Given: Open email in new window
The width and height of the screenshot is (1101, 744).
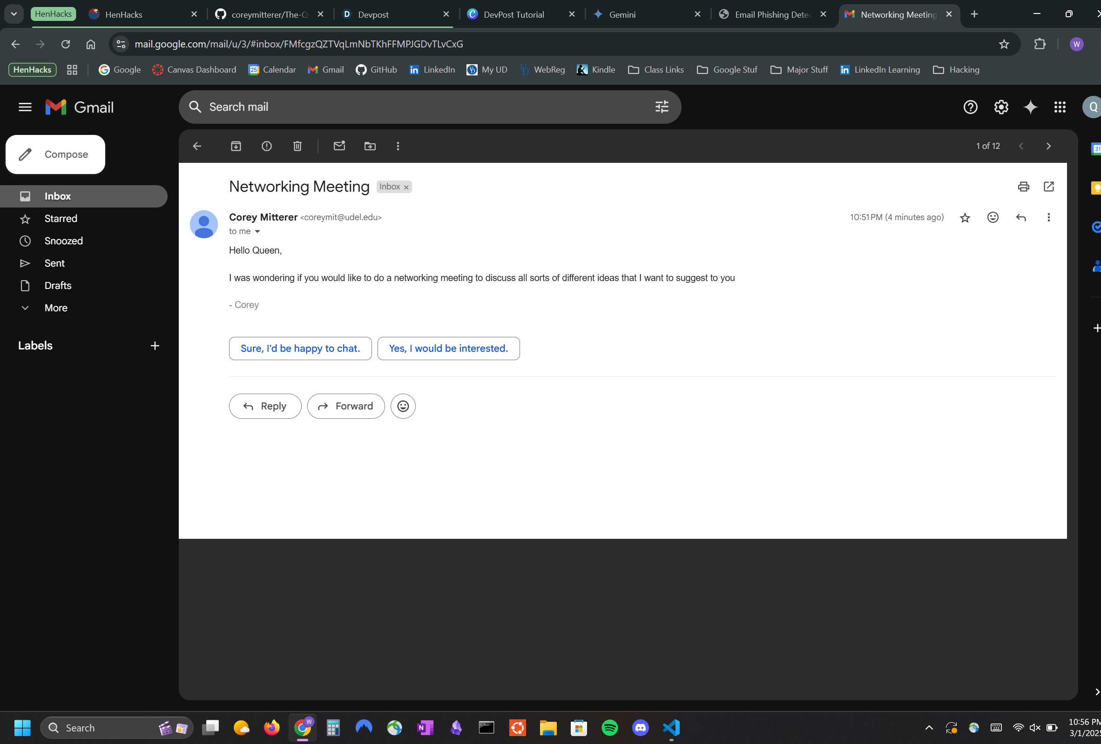Looking at the screenshot, I should (1048, 187).
